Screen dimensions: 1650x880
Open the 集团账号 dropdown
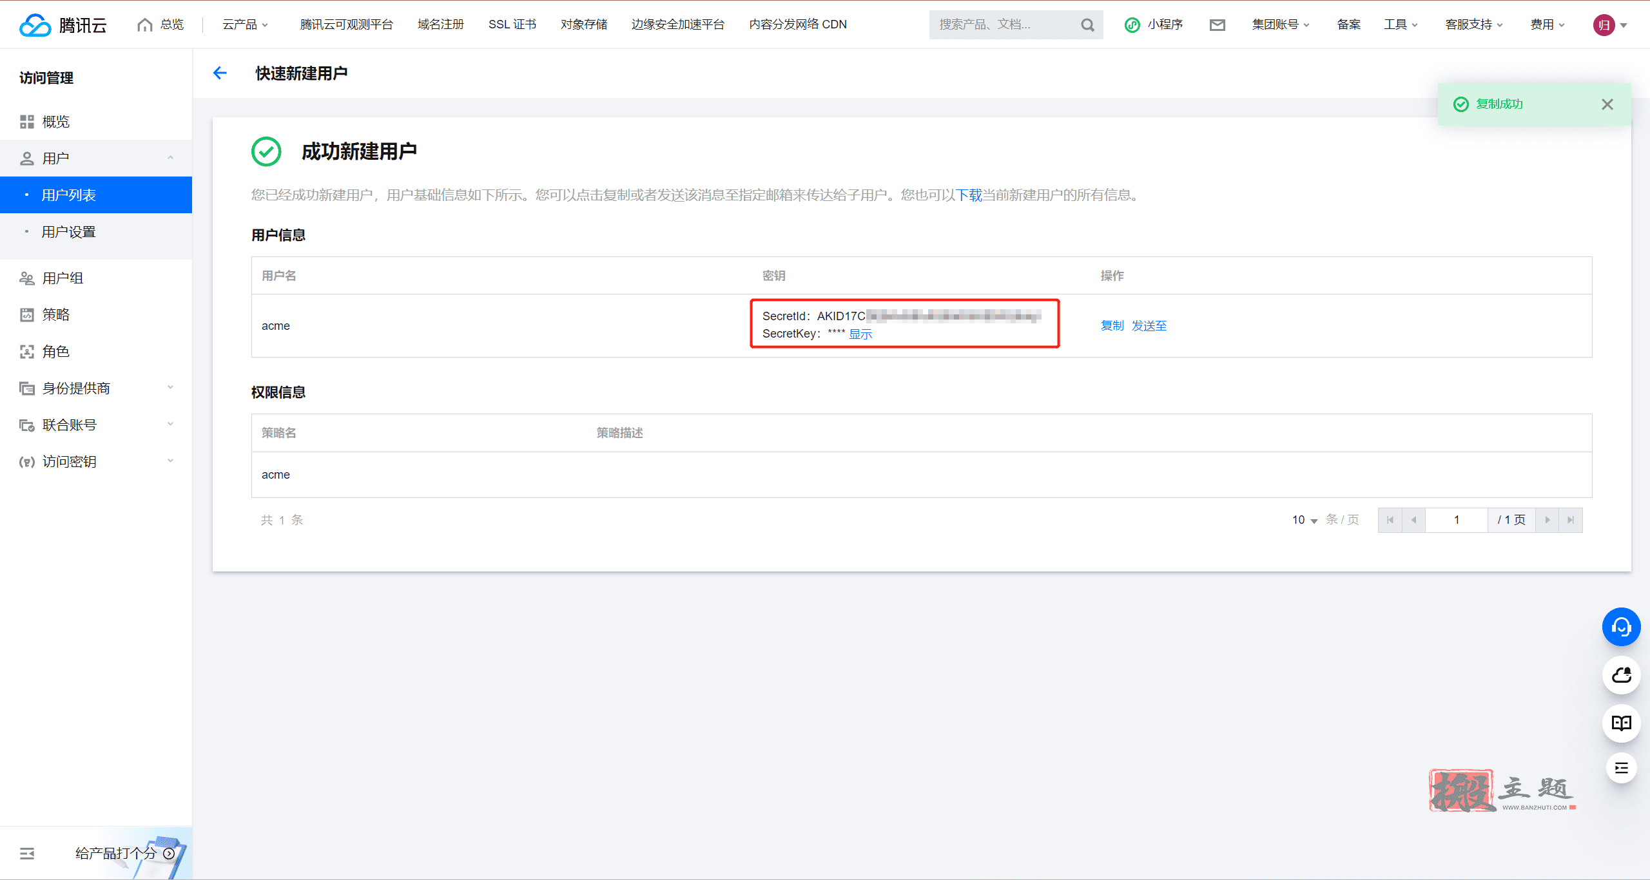1281,24
